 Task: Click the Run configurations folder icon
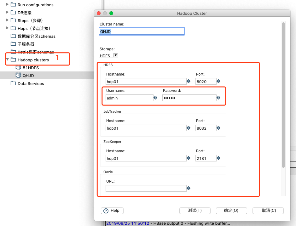pyautogui.click(x=13, y=4)
